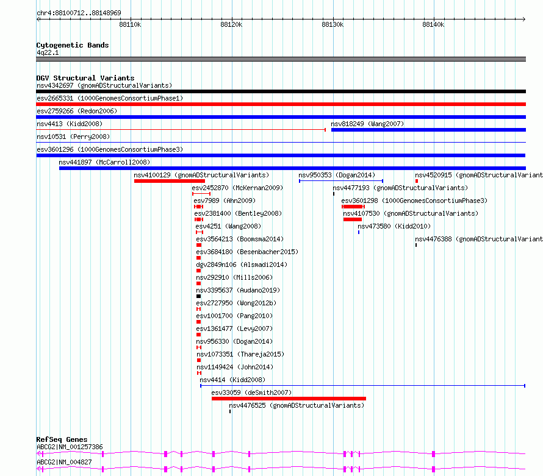
Task: Click the 88130k ruler label
Action: coord(333,24)
